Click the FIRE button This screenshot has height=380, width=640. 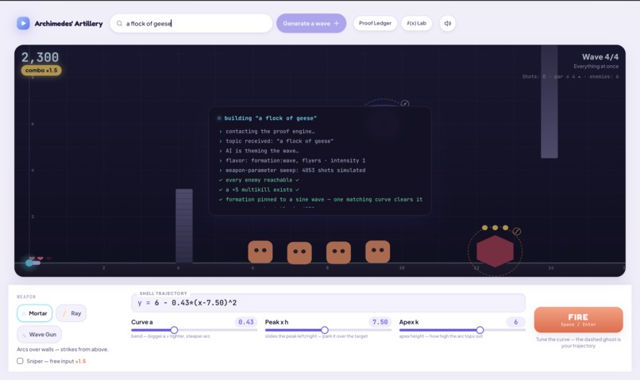coord(578,320)
